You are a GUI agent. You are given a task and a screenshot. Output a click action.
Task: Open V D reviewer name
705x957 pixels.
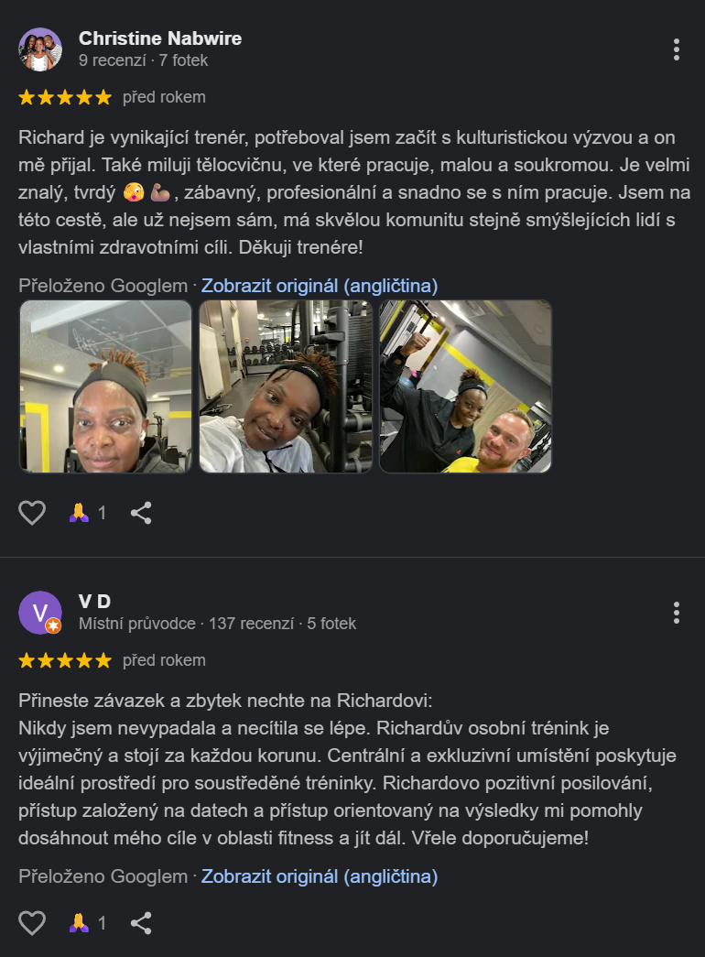click(94, 602)
